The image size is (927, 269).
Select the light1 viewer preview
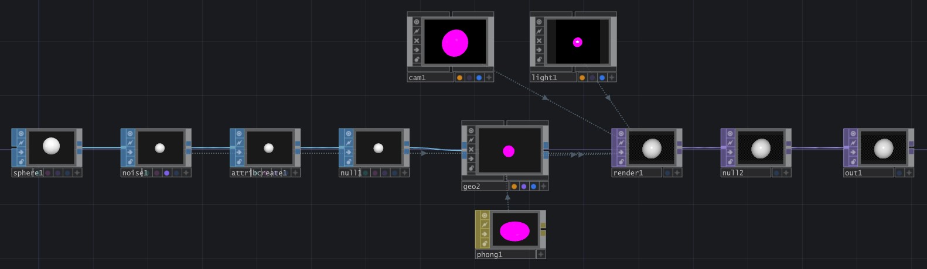click(x=578, y=42)
